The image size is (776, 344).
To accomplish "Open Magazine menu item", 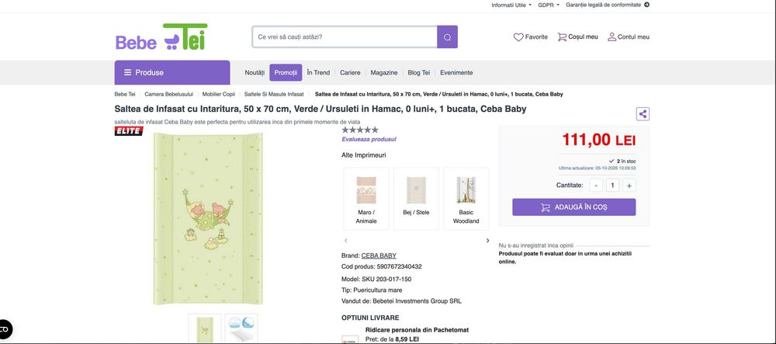I will point(384,72).
